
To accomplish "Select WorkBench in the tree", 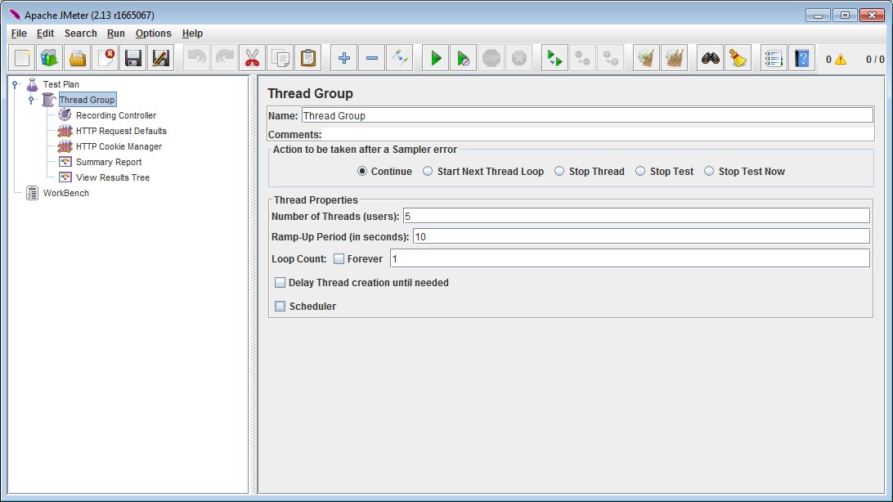I will 66,193.
